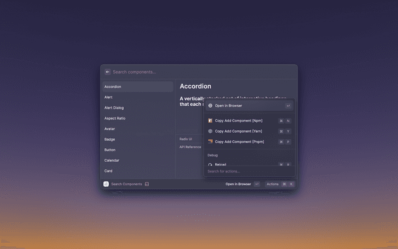Click the extension icon in bottom-left footer

[106, 184]
